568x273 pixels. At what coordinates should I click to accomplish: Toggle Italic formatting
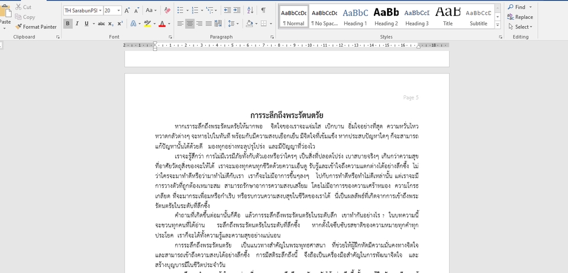point(77,24)
